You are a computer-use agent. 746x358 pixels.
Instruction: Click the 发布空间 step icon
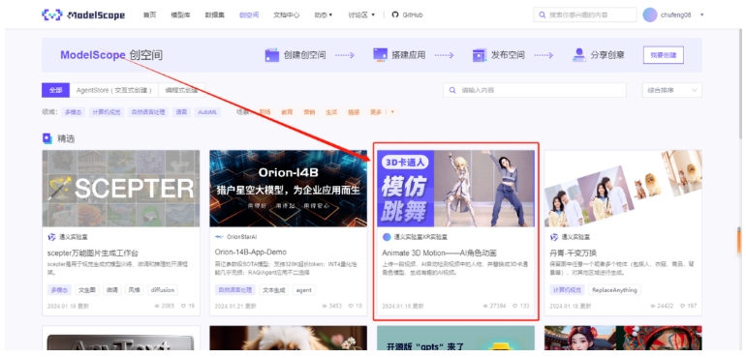[x=480, y=55]
